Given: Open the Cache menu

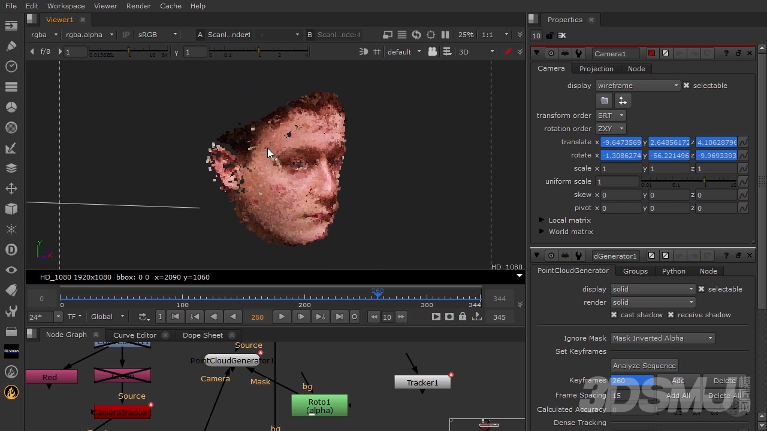Looking at the screenshot, I should pyautogui.click(x=171, y=6).
